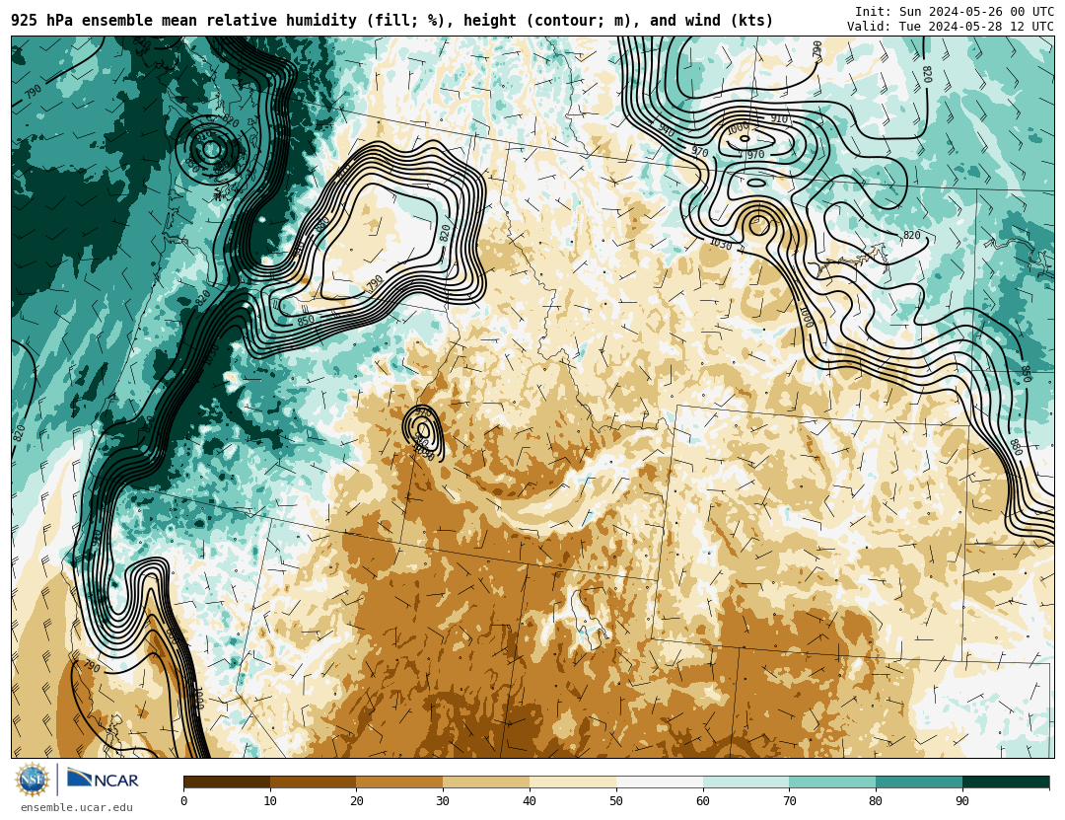Click the colorbar tick label 10
The image size is (1065, 820).
point(270,801)
